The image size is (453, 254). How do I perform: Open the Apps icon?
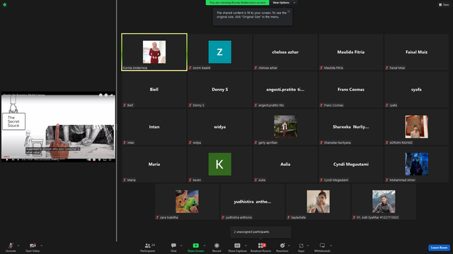click(301, 246)
